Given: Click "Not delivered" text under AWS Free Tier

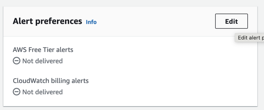Looking at the screenshot, I should [x=42, y=61].
